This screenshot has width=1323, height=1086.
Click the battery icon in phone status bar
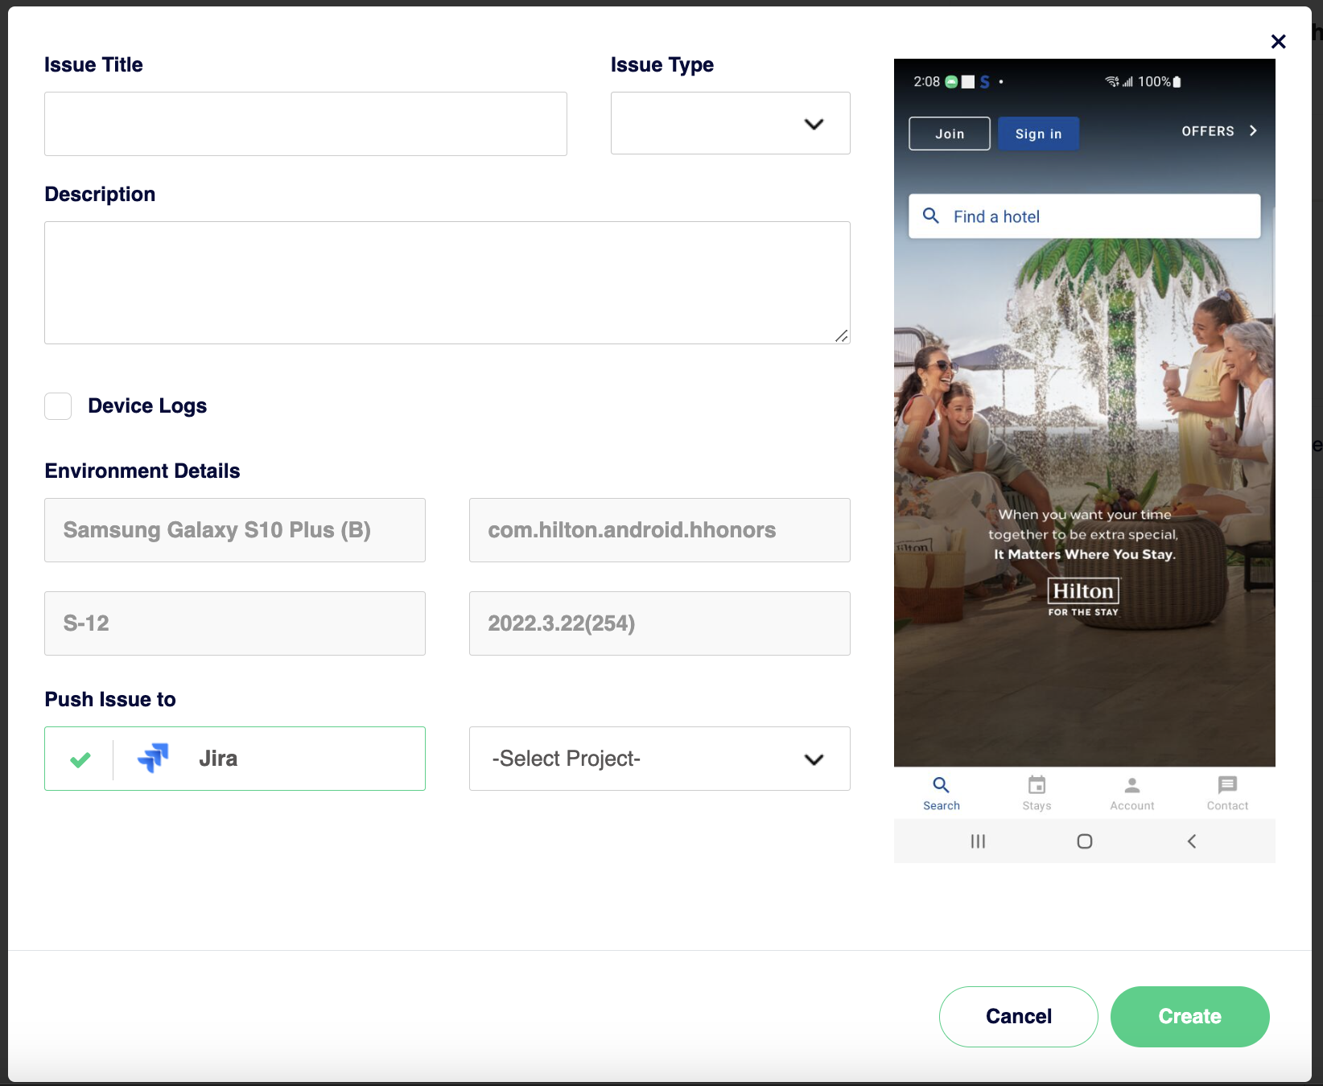1177,82
